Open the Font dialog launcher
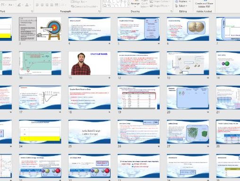Image resolution: width=240 pixels, height=181 pixels. pos(32,11)
